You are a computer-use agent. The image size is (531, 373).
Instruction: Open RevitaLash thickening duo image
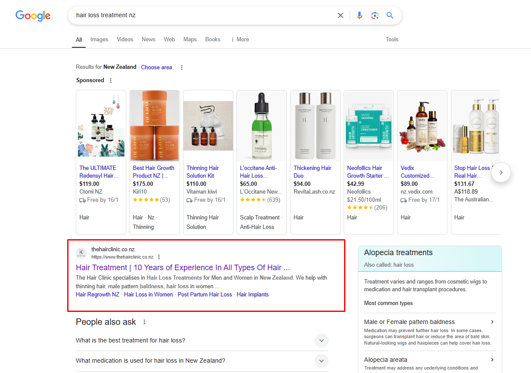pos(315,126)
